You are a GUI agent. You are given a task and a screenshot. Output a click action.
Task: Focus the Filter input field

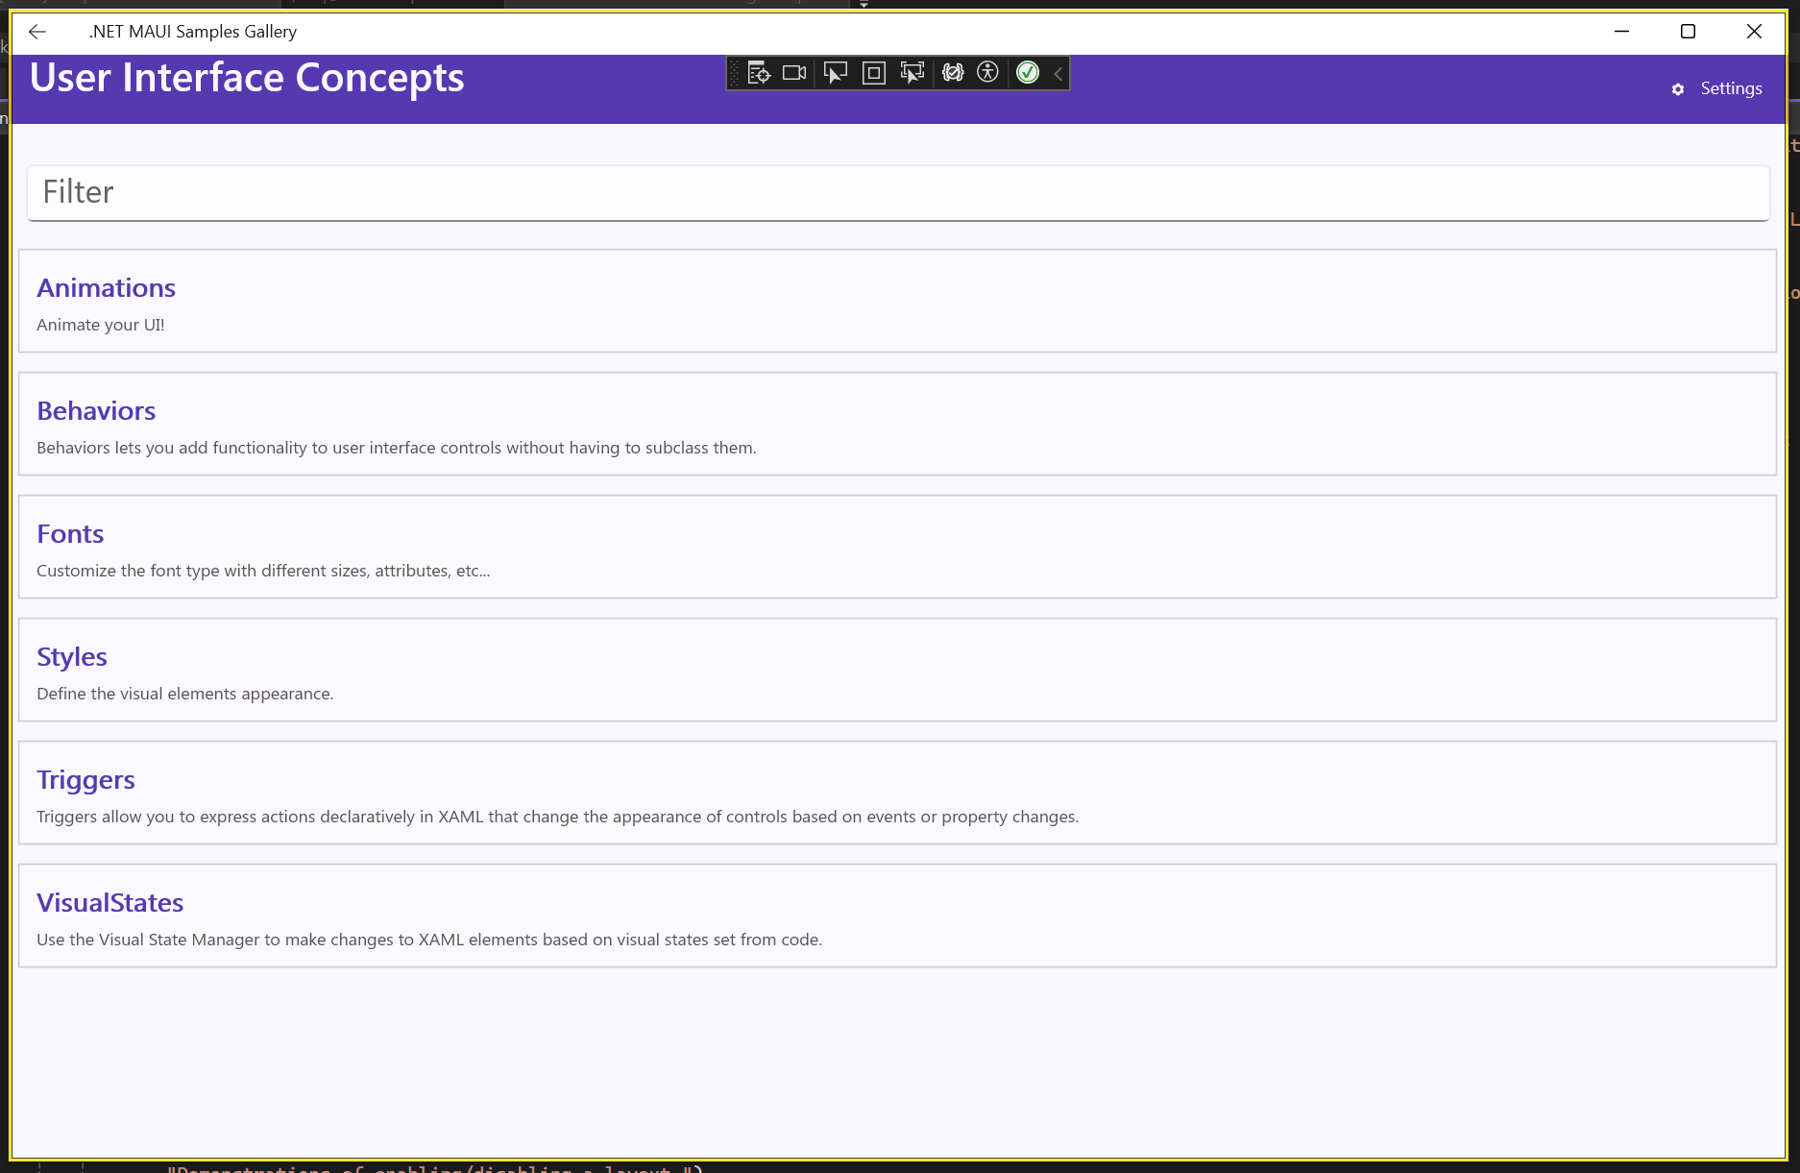[x=897, y=192]
